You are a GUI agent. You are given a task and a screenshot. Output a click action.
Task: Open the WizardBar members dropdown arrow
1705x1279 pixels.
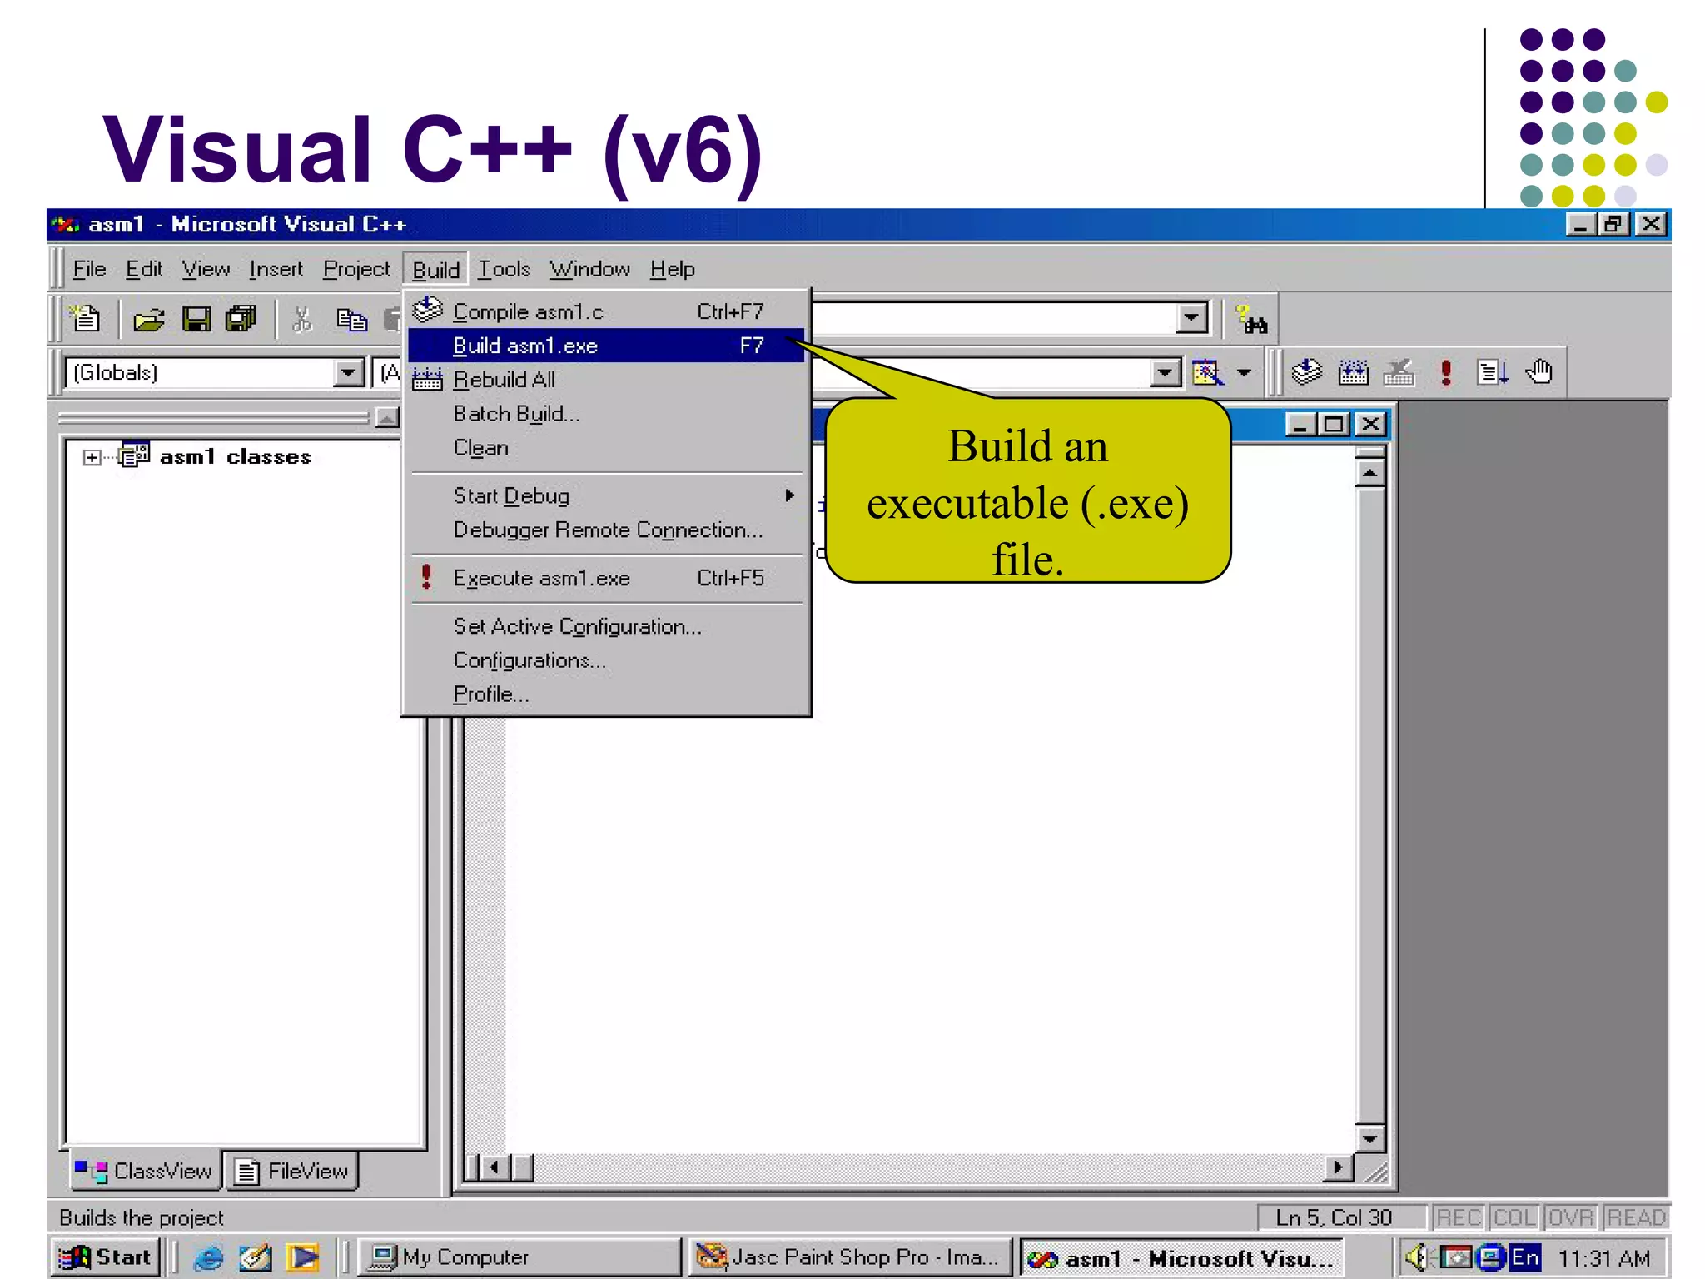(x=1165, y=372)
